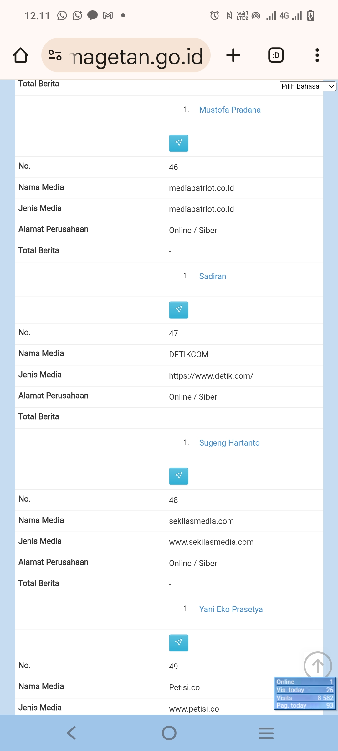Open a new tab with plus icon

(233, 55)
